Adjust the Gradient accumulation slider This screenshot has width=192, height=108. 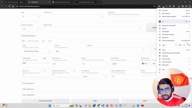coord(66,77)
